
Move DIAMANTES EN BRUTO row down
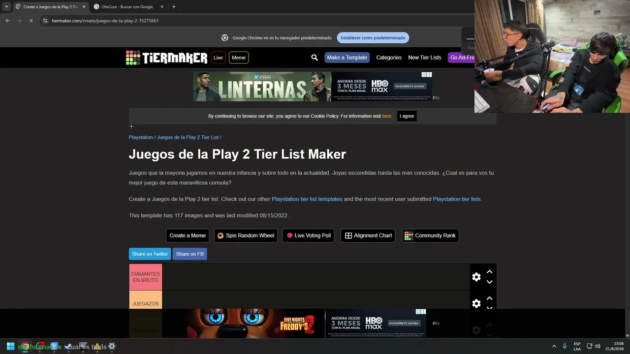pos(489,282)
